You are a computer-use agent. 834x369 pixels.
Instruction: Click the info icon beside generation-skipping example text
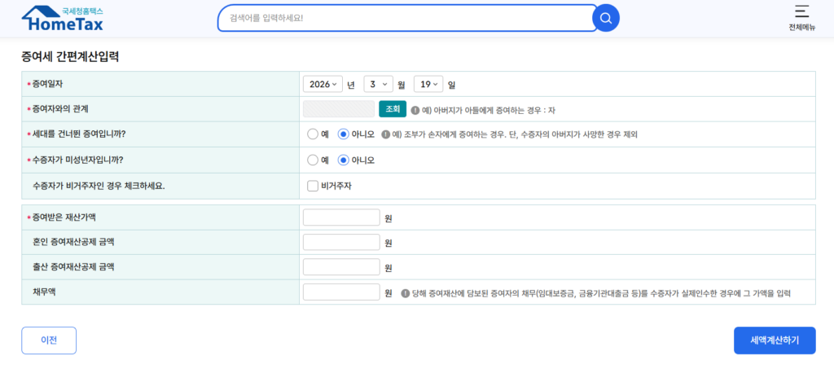click(x=385, y=134)
